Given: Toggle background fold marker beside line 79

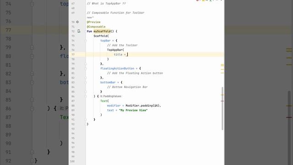Looking at the screenshot, I should [32, 47].
